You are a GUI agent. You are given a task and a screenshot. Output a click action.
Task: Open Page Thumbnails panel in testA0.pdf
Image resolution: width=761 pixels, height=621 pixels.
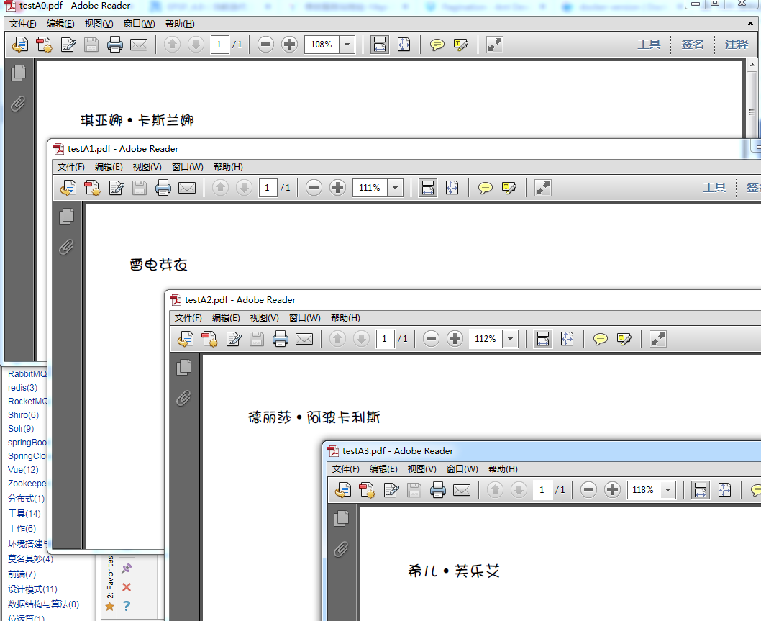pos(19,73)
